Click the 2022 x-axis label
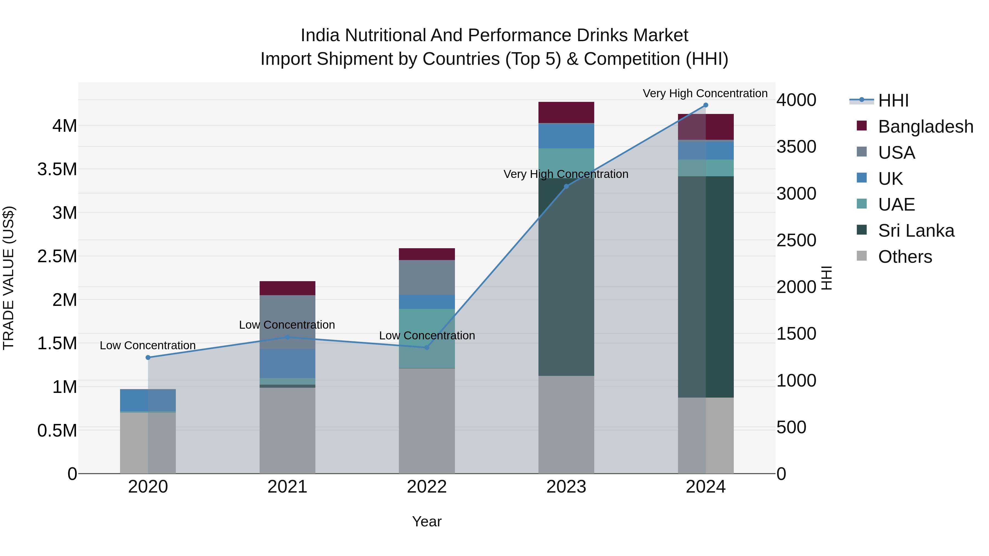989x556 pixels. (x=427, y=487)
